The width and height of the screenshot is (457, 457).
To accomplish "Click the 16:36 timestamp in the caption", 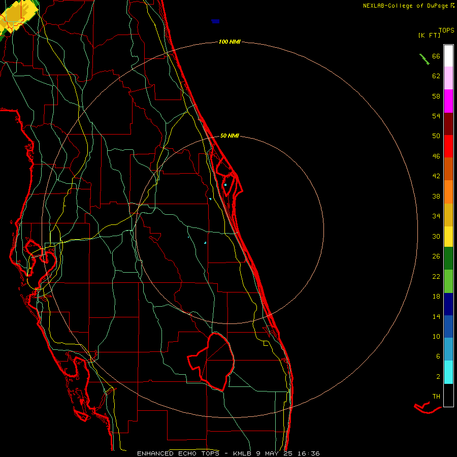I will [308, 453].
